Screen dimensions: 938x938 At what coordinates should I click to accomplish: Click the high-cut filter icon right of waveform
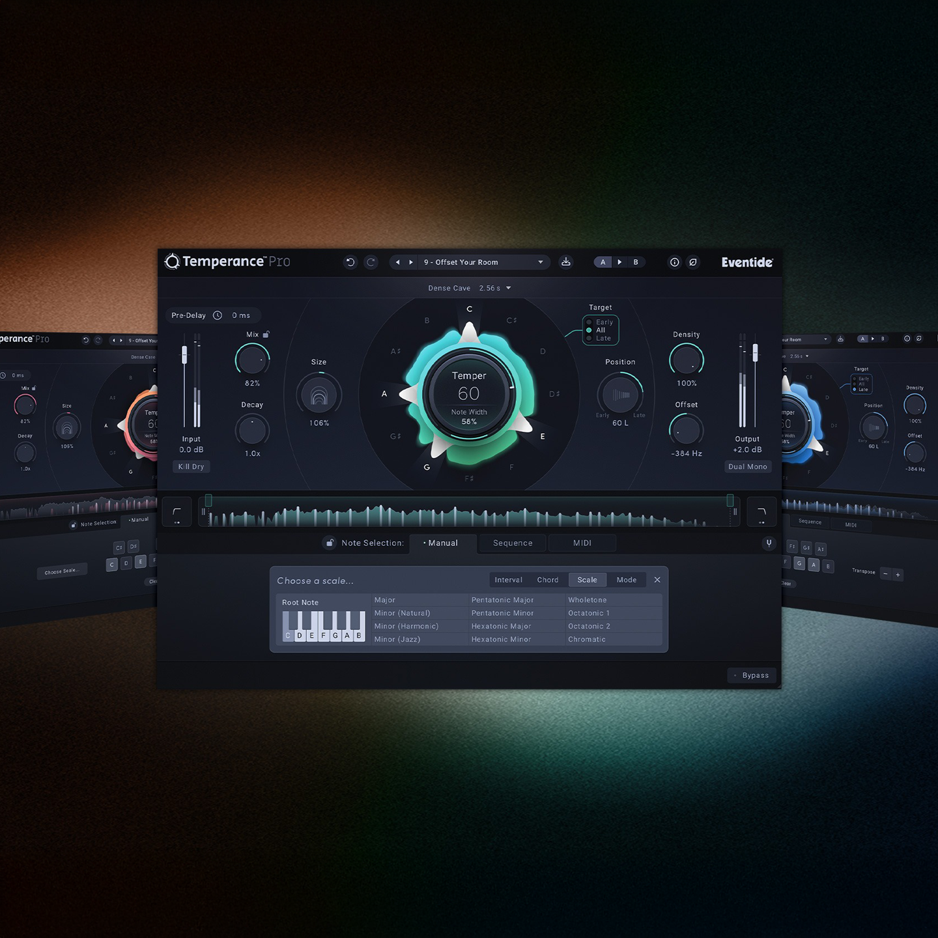(x=761, y=512)
